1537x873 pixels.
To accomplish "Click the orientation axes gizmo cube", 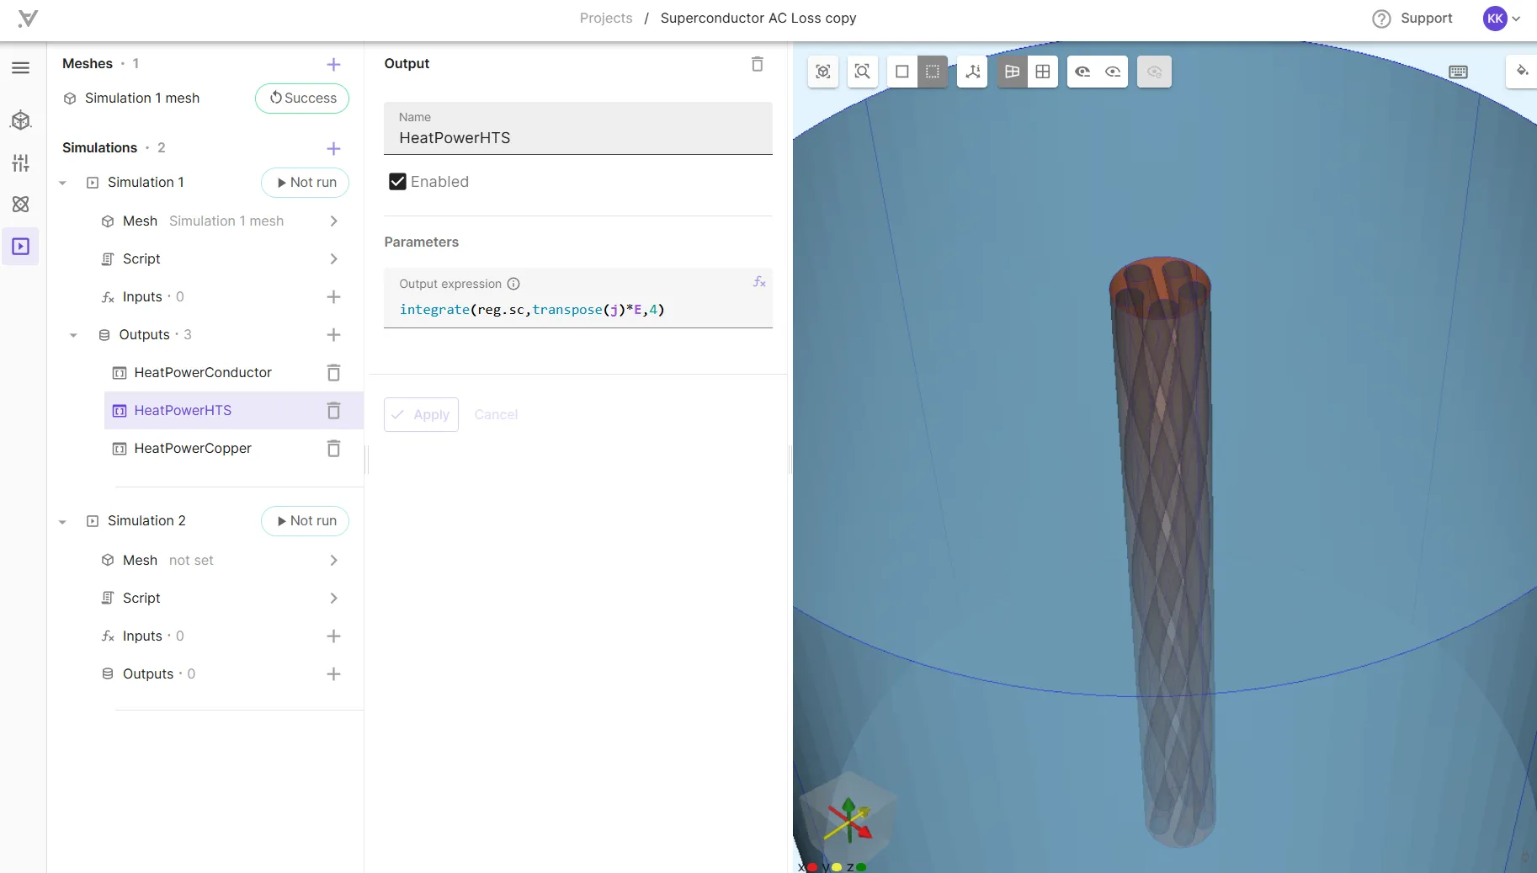I will 848,817.
